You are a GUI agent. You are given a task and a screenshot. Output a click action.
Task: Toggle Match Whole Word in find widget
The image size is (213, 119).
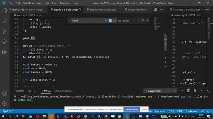110,20
